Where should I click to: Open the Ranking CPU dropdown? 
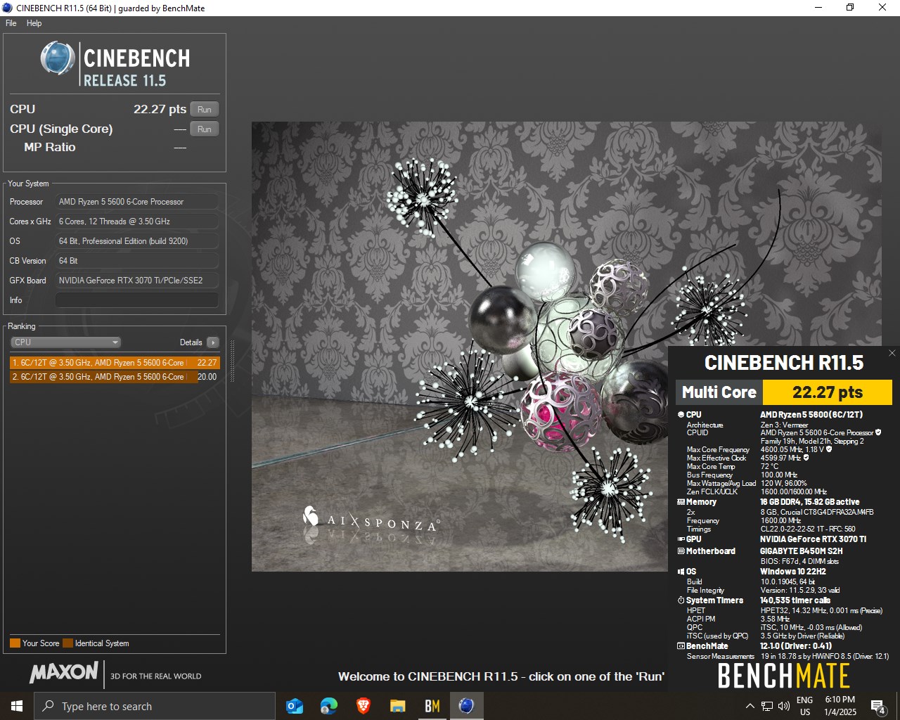(65, 342)
